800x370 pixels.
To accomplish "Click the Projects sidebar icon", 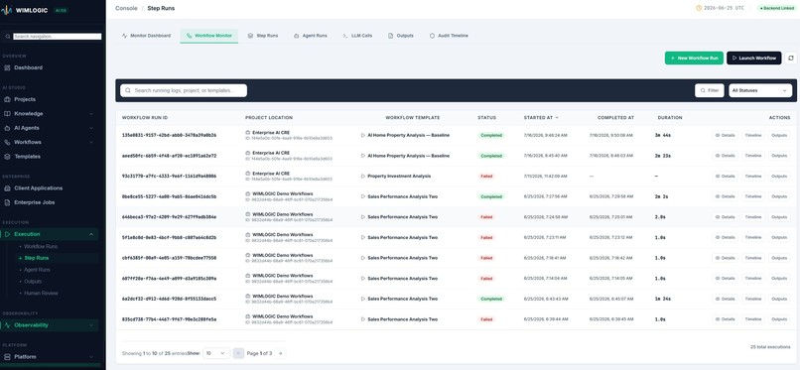I will tap(7, 99).
